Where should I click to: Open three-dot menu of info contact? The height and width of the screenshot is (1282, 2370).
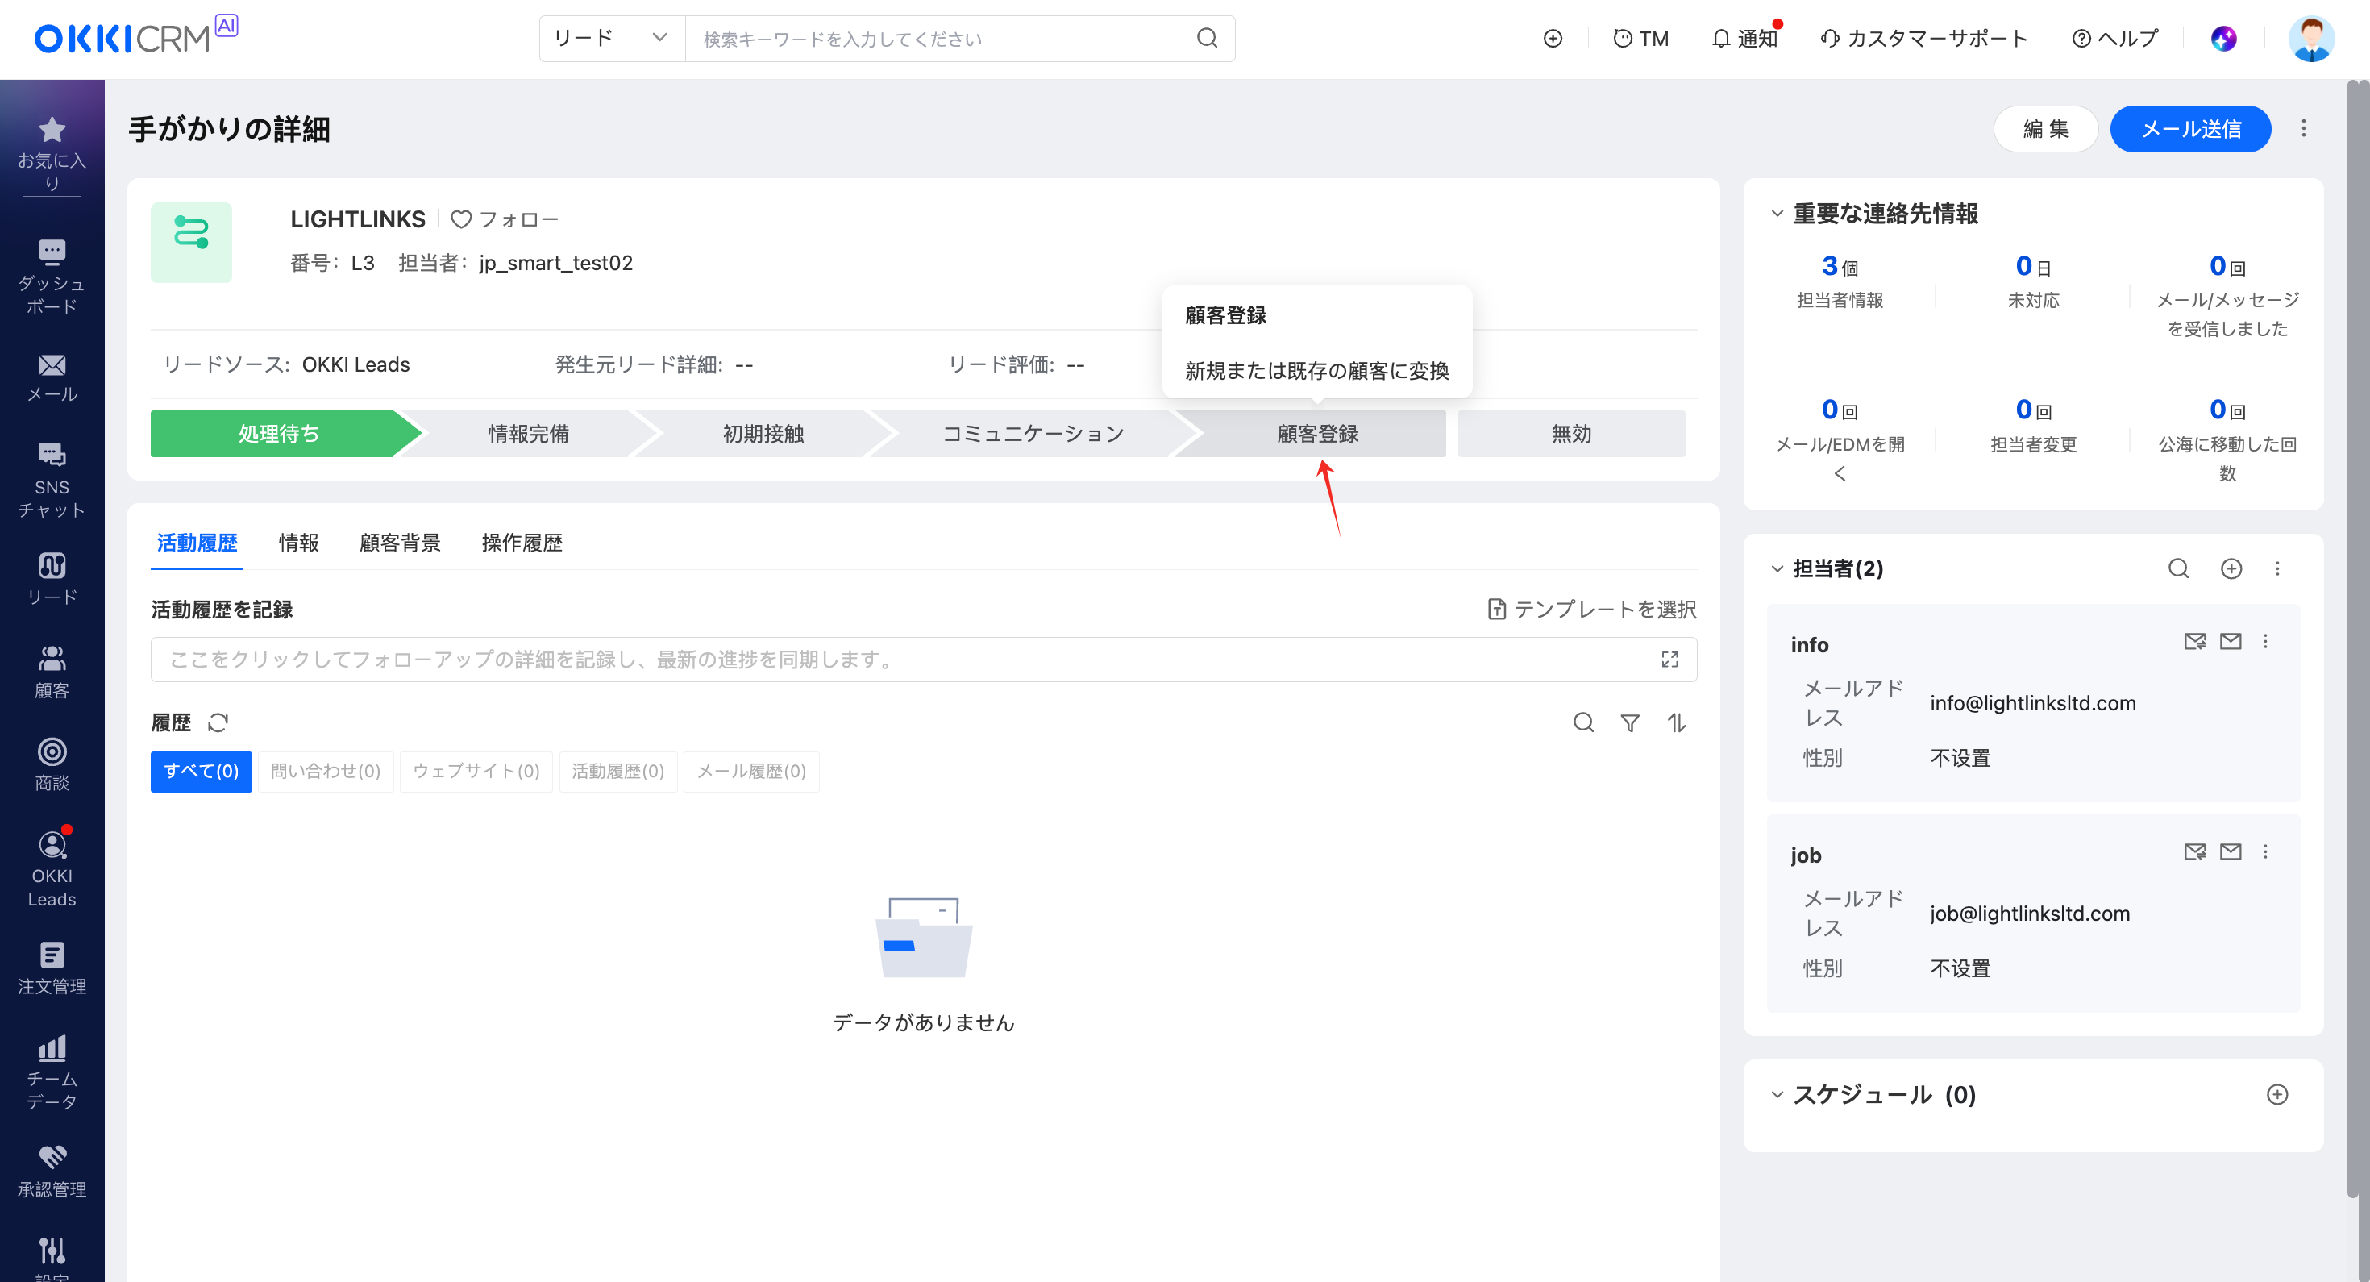click(x=2265, y=640)
